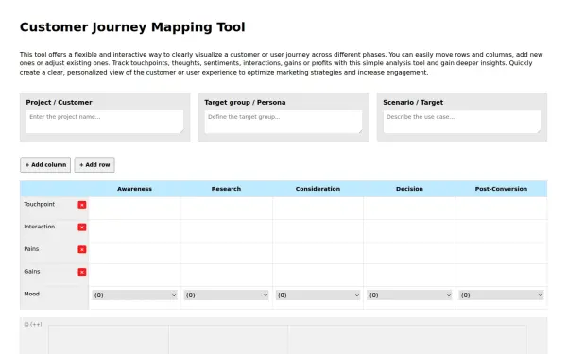Viewport: 567px width, 354px height.
Task: Select the Decision column header
Action: point(409,189)
